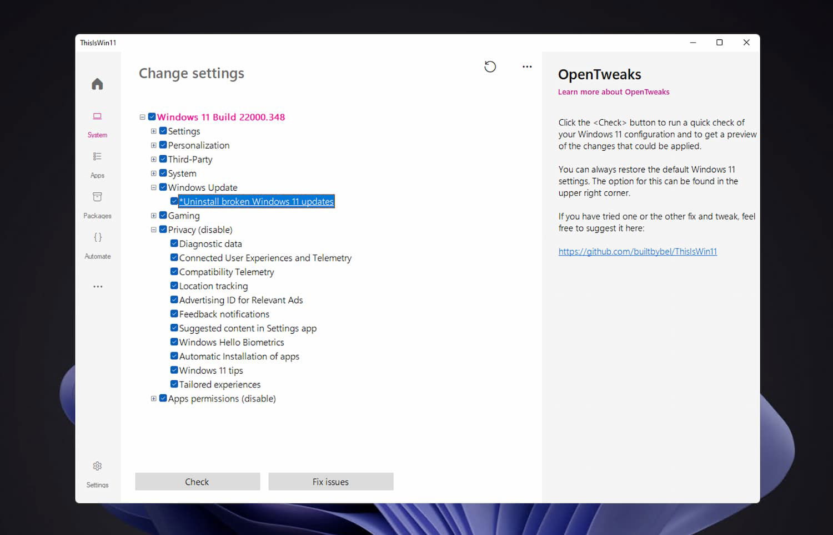Uncheck the Diagnostic data checkbox
This screenshot has height=535, width=833.
coord(174,243)
